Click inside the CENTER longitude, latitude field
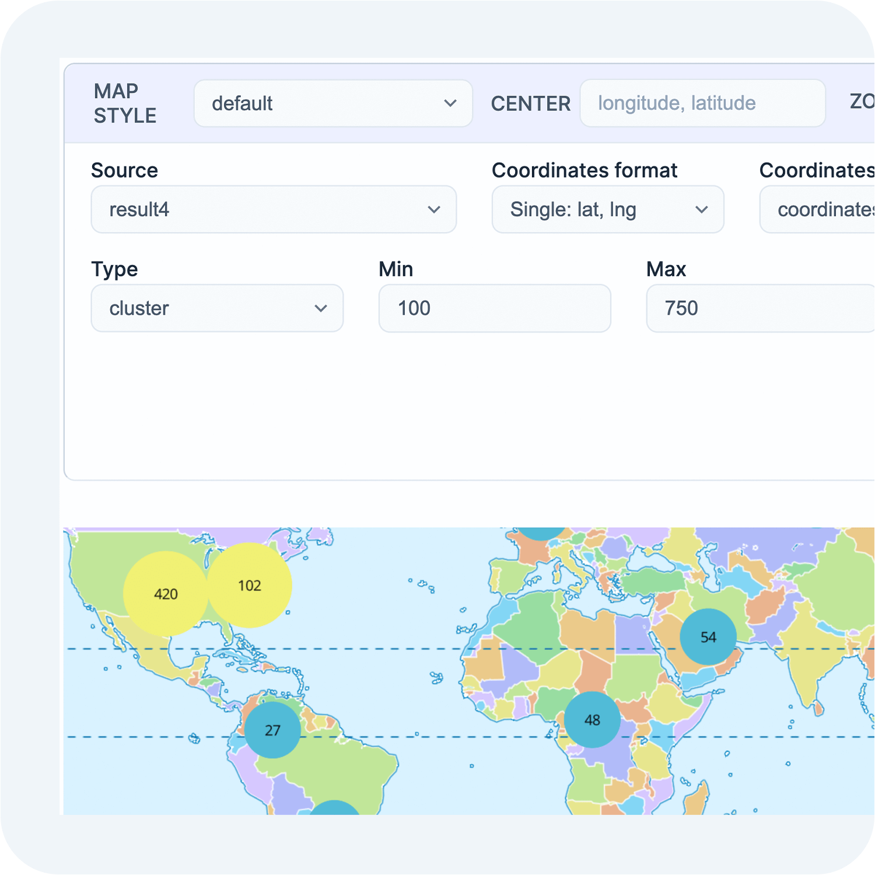This screenshot has width=875, height=875. click(x=702, y=103)
